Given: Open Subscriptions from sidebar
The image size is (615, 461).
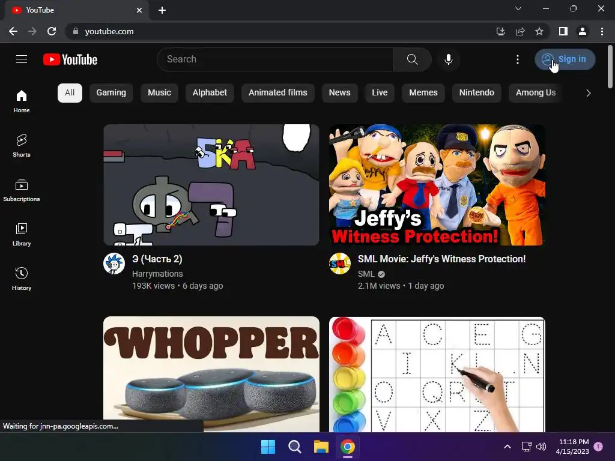Looking at the screenshot, I should (22, 190).
